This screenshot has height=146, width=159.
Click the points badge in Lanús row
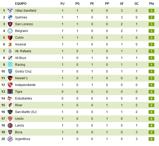[151, 125]
